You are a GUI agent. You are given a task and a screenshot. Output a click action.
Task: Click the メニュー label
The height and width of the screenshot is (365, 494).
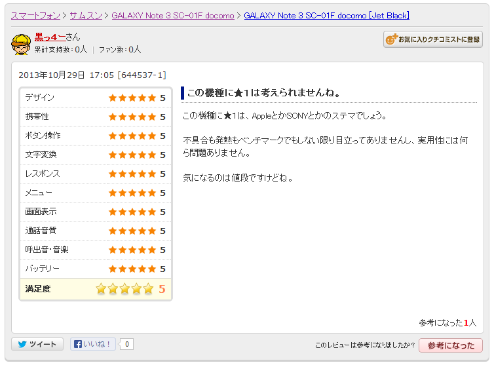click(x=39, y=193)
